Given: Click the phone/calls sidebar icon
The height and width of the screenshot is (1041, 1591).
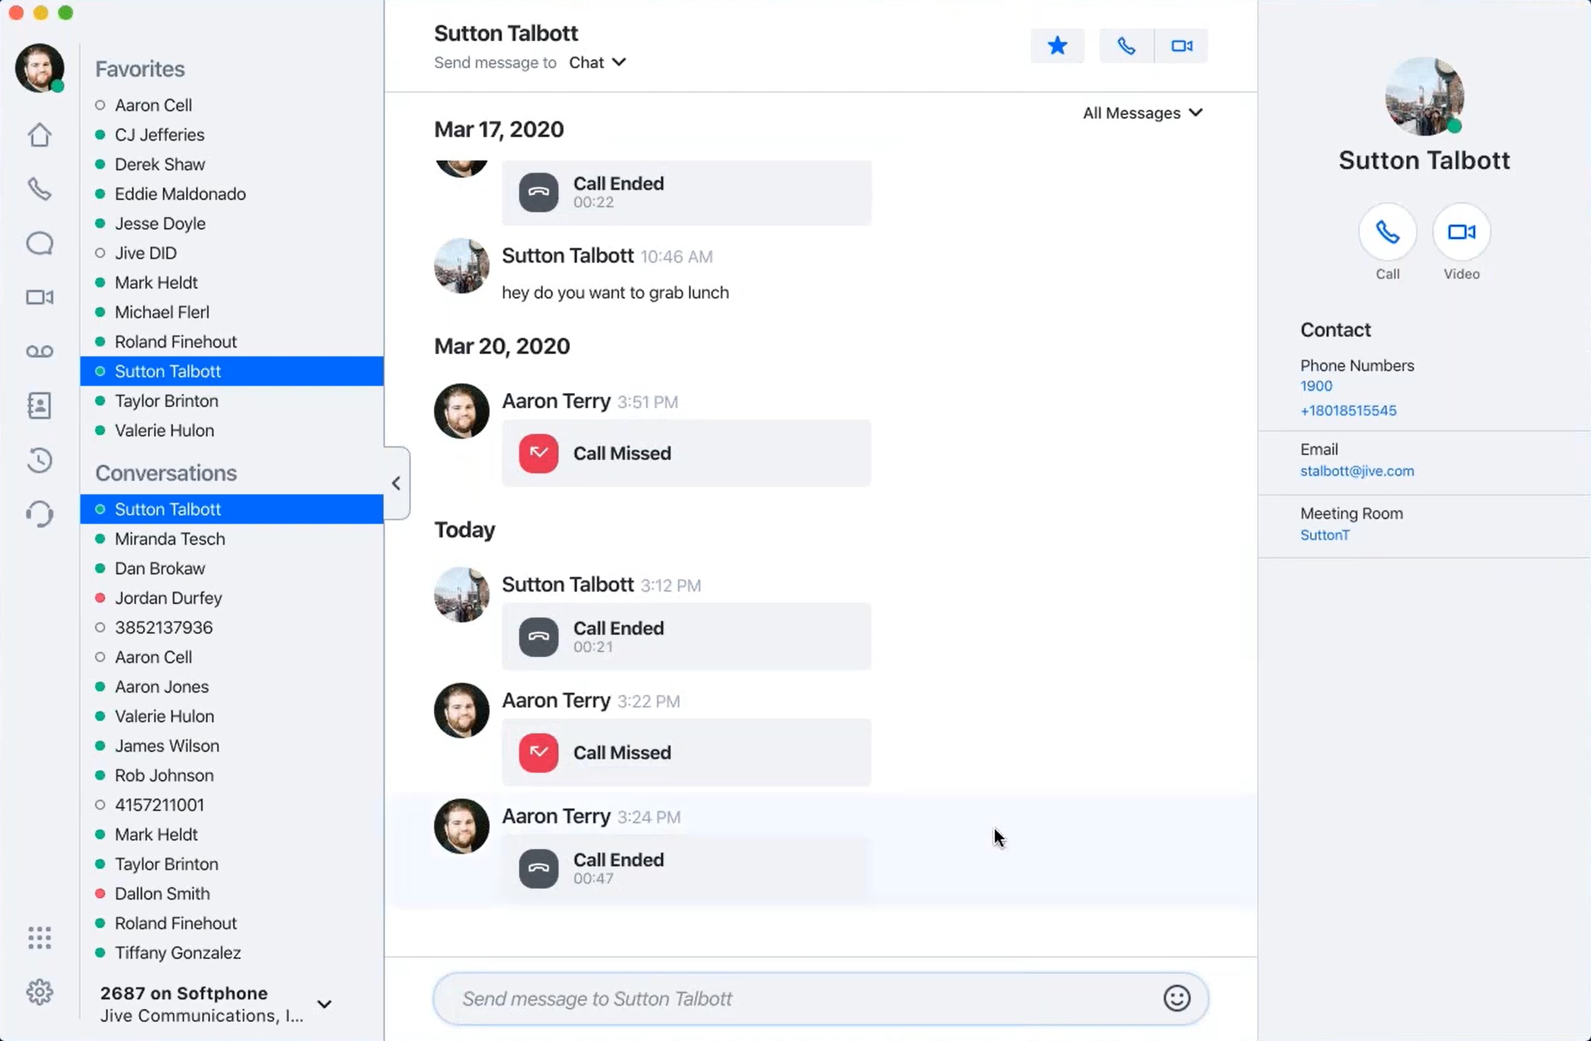Looking at the screenshot, I should pyautogui.click(x=39, y=188).
